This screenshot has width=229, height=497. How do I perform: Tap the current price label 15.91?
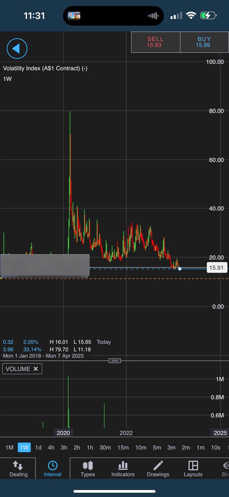217,268
